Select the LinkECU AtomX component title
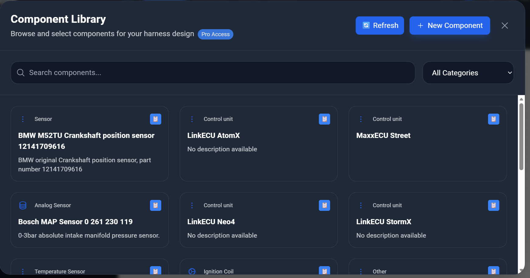 tap(214, 136)
